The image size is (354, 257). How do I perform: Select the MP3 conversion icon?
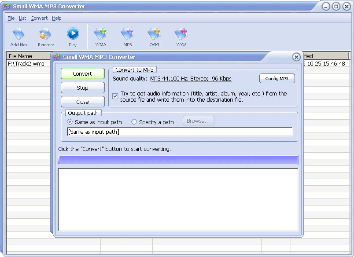[127, 37]
